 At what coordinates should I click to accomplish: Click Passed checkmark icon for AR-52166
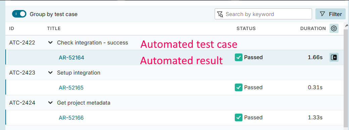[x=238, y=117]
